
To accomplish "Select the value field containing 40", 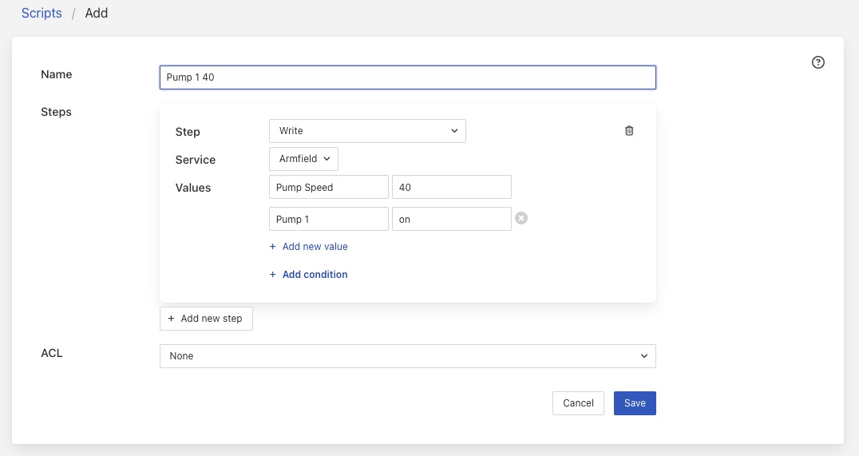I will click(x=451, y=188).
